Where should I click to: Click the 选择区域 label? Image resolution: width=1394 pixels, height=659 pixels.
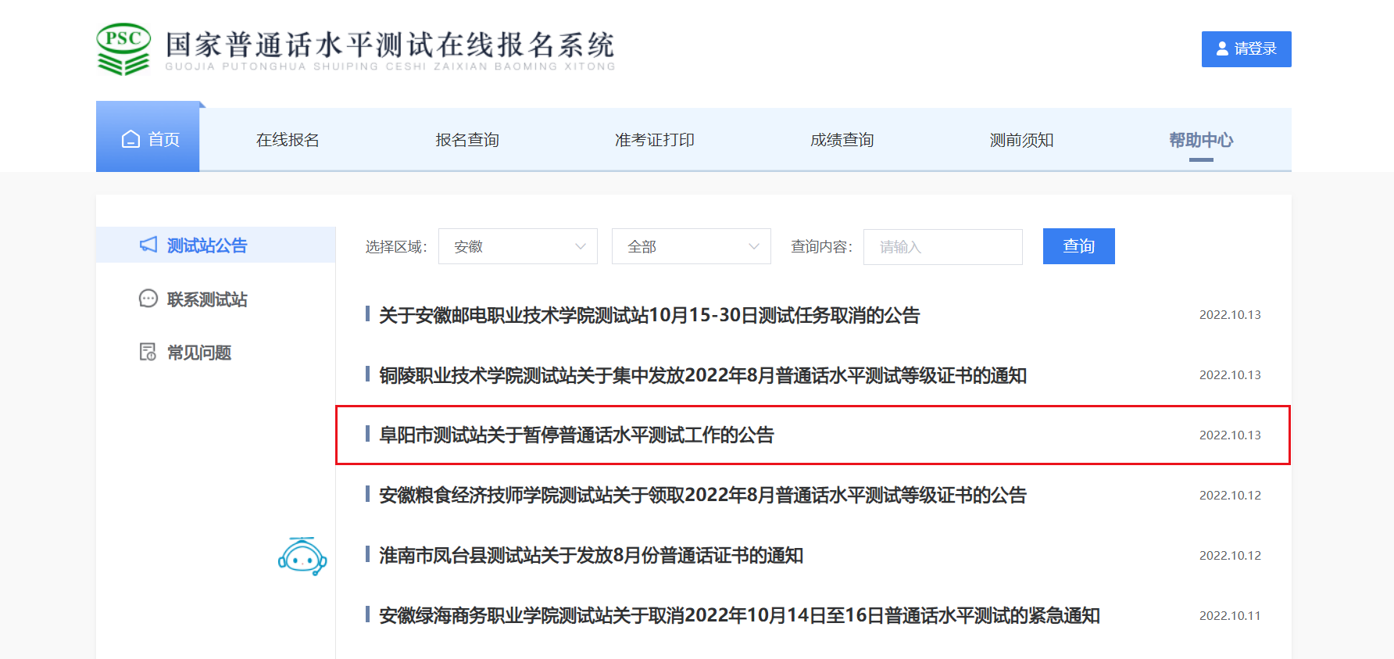tap(396, 247)
